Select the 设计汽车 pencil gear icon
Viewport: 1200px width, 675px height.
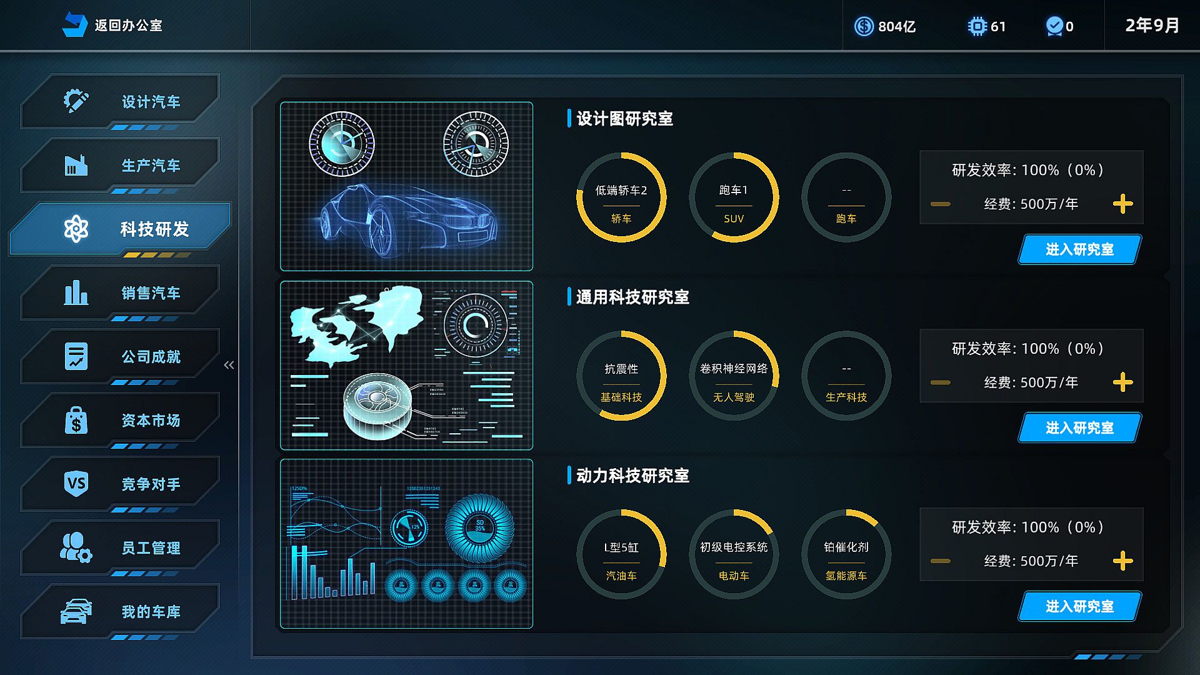pos(76,101)
